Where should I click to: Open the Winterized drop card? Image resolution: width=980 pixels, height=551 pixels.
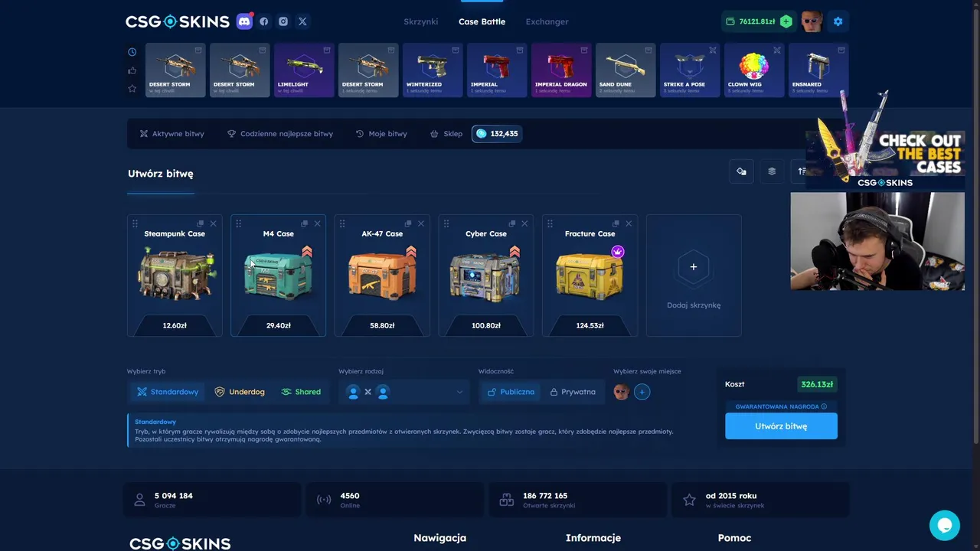[x=433, y=70]
